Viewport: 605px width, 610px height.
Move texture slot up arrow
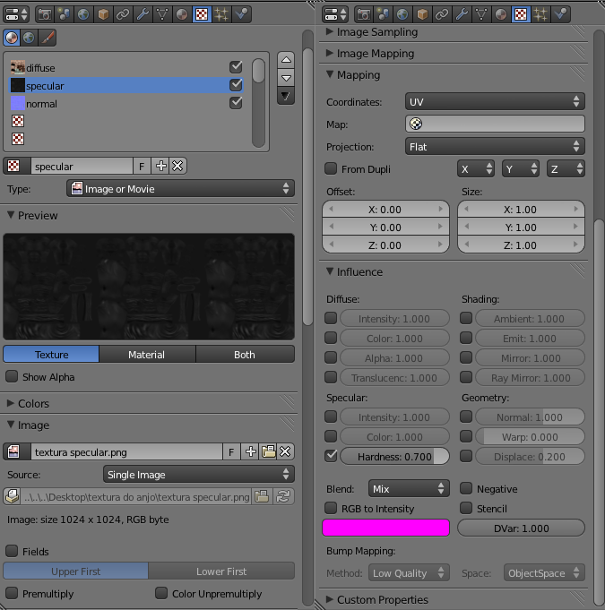[x=286, y=60]
